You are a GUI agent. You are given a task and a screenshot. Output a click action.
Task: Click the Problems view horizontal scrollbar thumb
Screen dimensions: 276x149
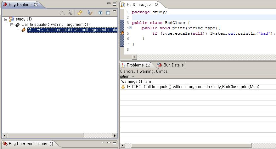(191, 146)
